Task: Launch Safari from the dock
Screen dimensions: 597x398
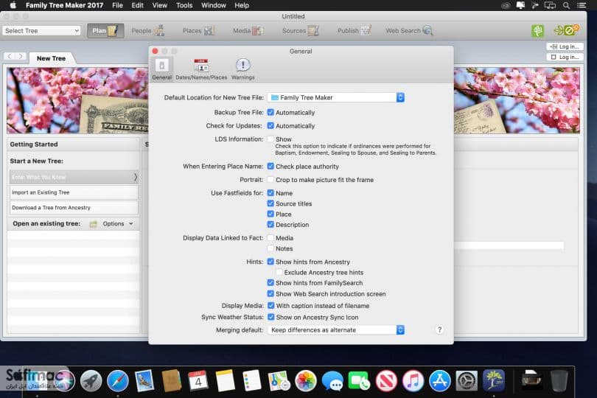Action: 118,380
